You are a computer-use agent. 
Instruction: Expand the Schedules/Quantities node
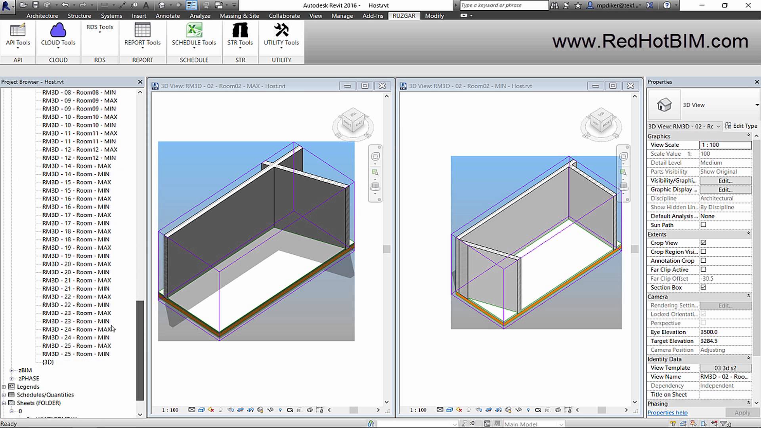[x=4, y=395]
